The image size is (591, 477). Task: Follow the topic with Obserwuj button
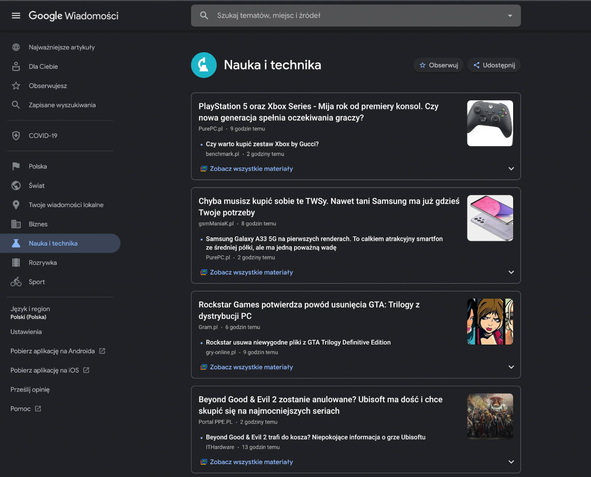click(x=438, y=65)
